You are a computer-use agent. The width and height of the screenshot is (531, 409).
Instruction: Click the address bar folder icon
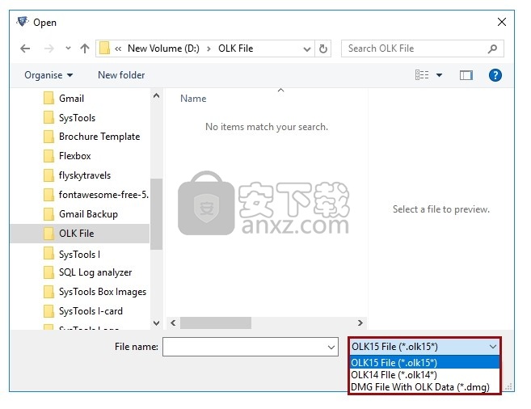104,48
